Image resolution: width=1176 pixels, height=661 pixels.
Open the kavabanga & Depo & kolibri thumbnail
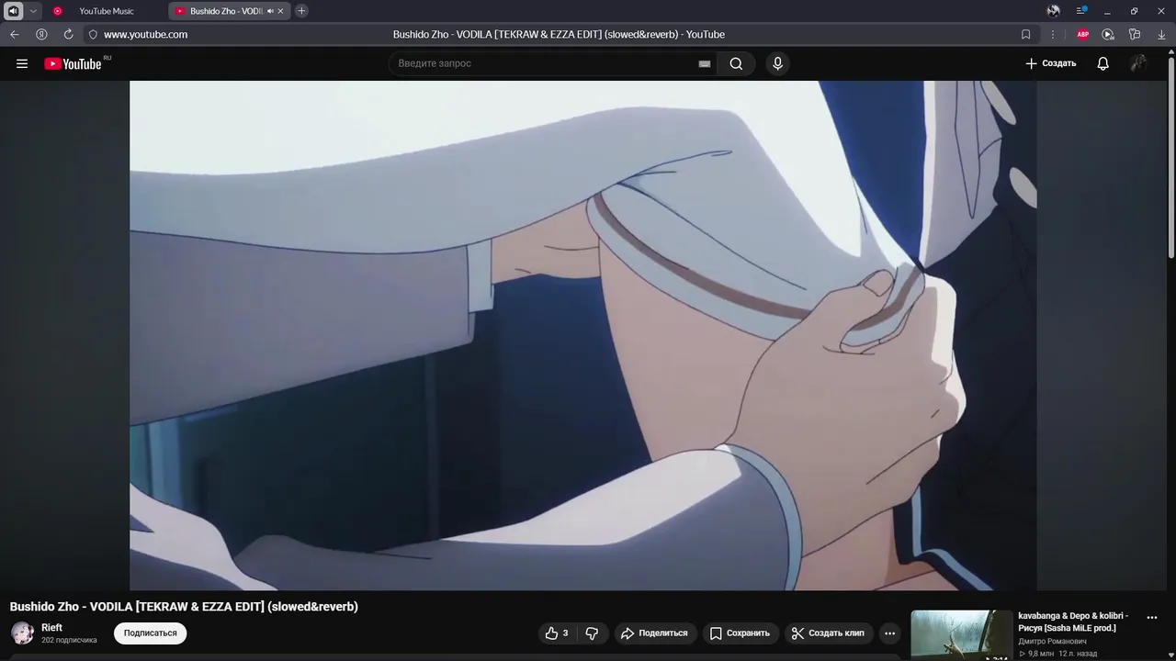[961, 635]
